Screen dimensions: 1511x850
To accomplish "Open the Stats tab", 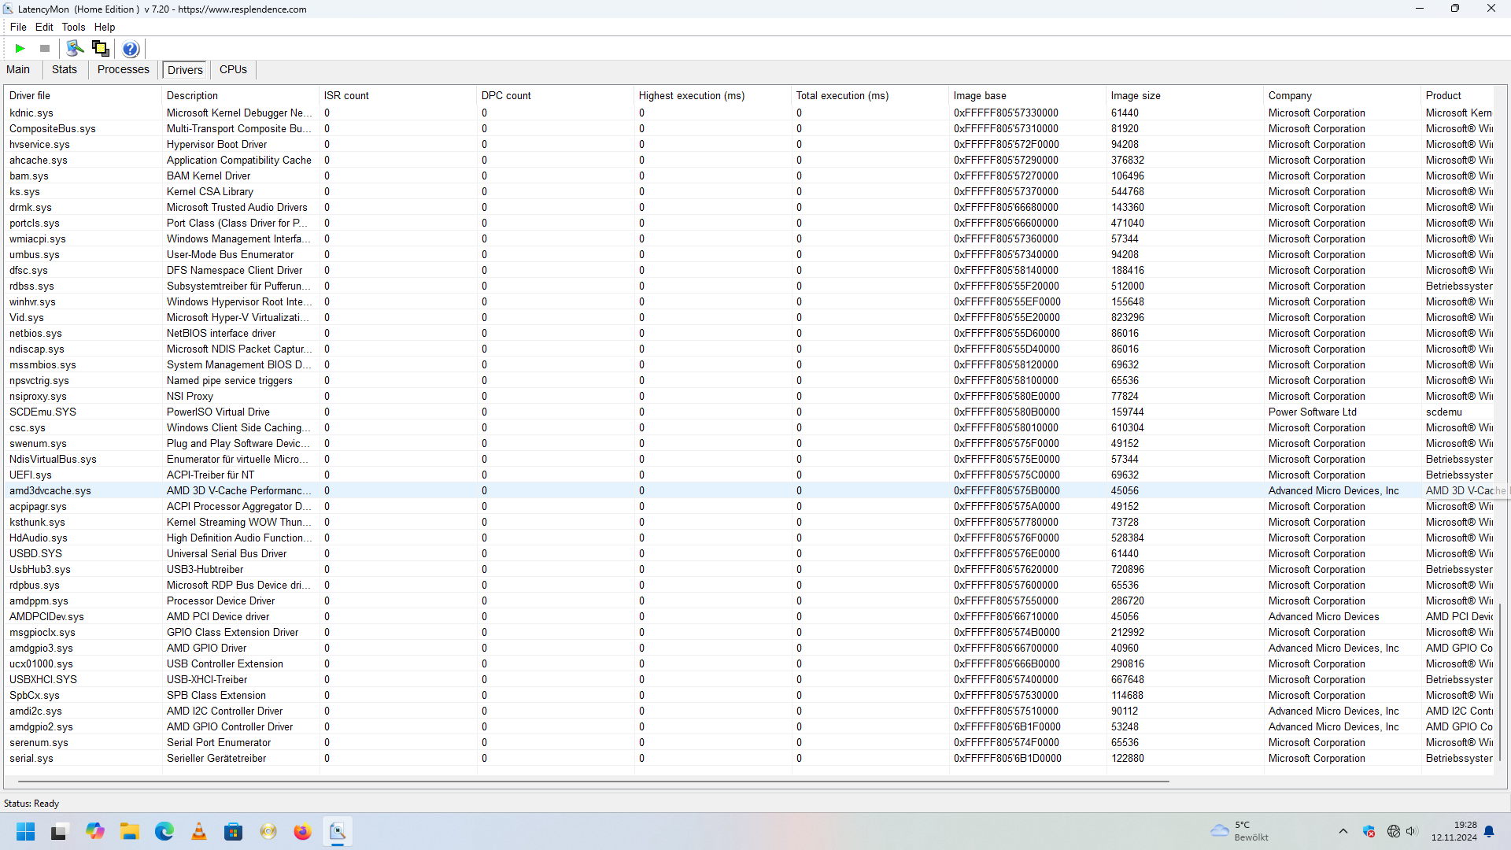I will coord(65,69).
